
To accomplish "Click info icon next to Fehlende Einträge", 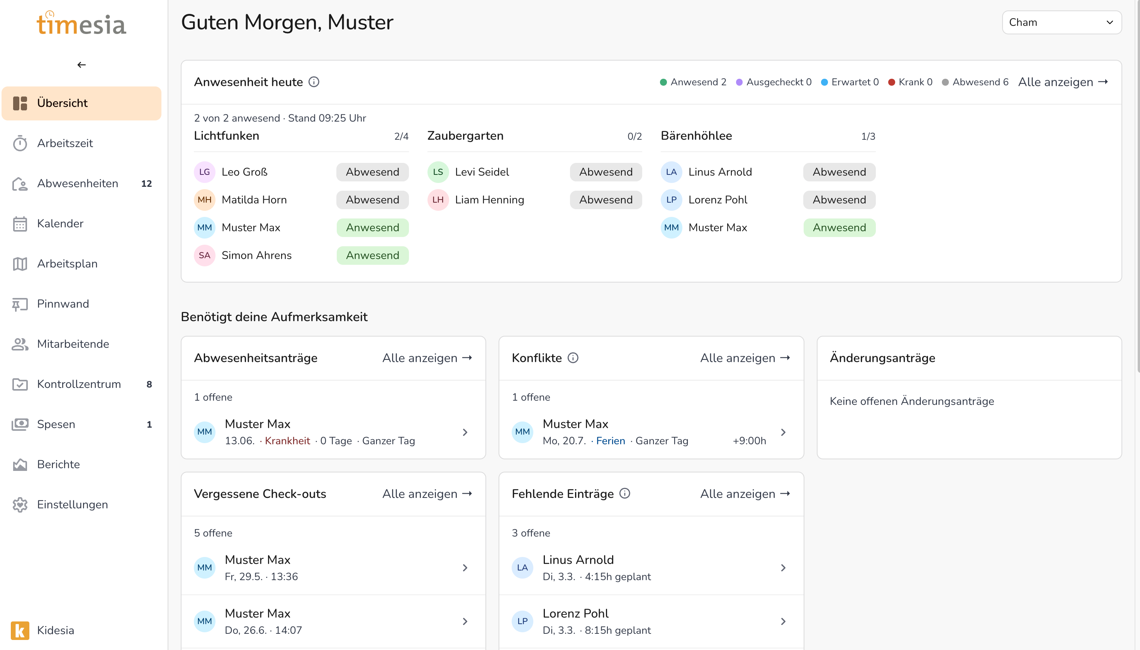I will [x=625, y=493].
